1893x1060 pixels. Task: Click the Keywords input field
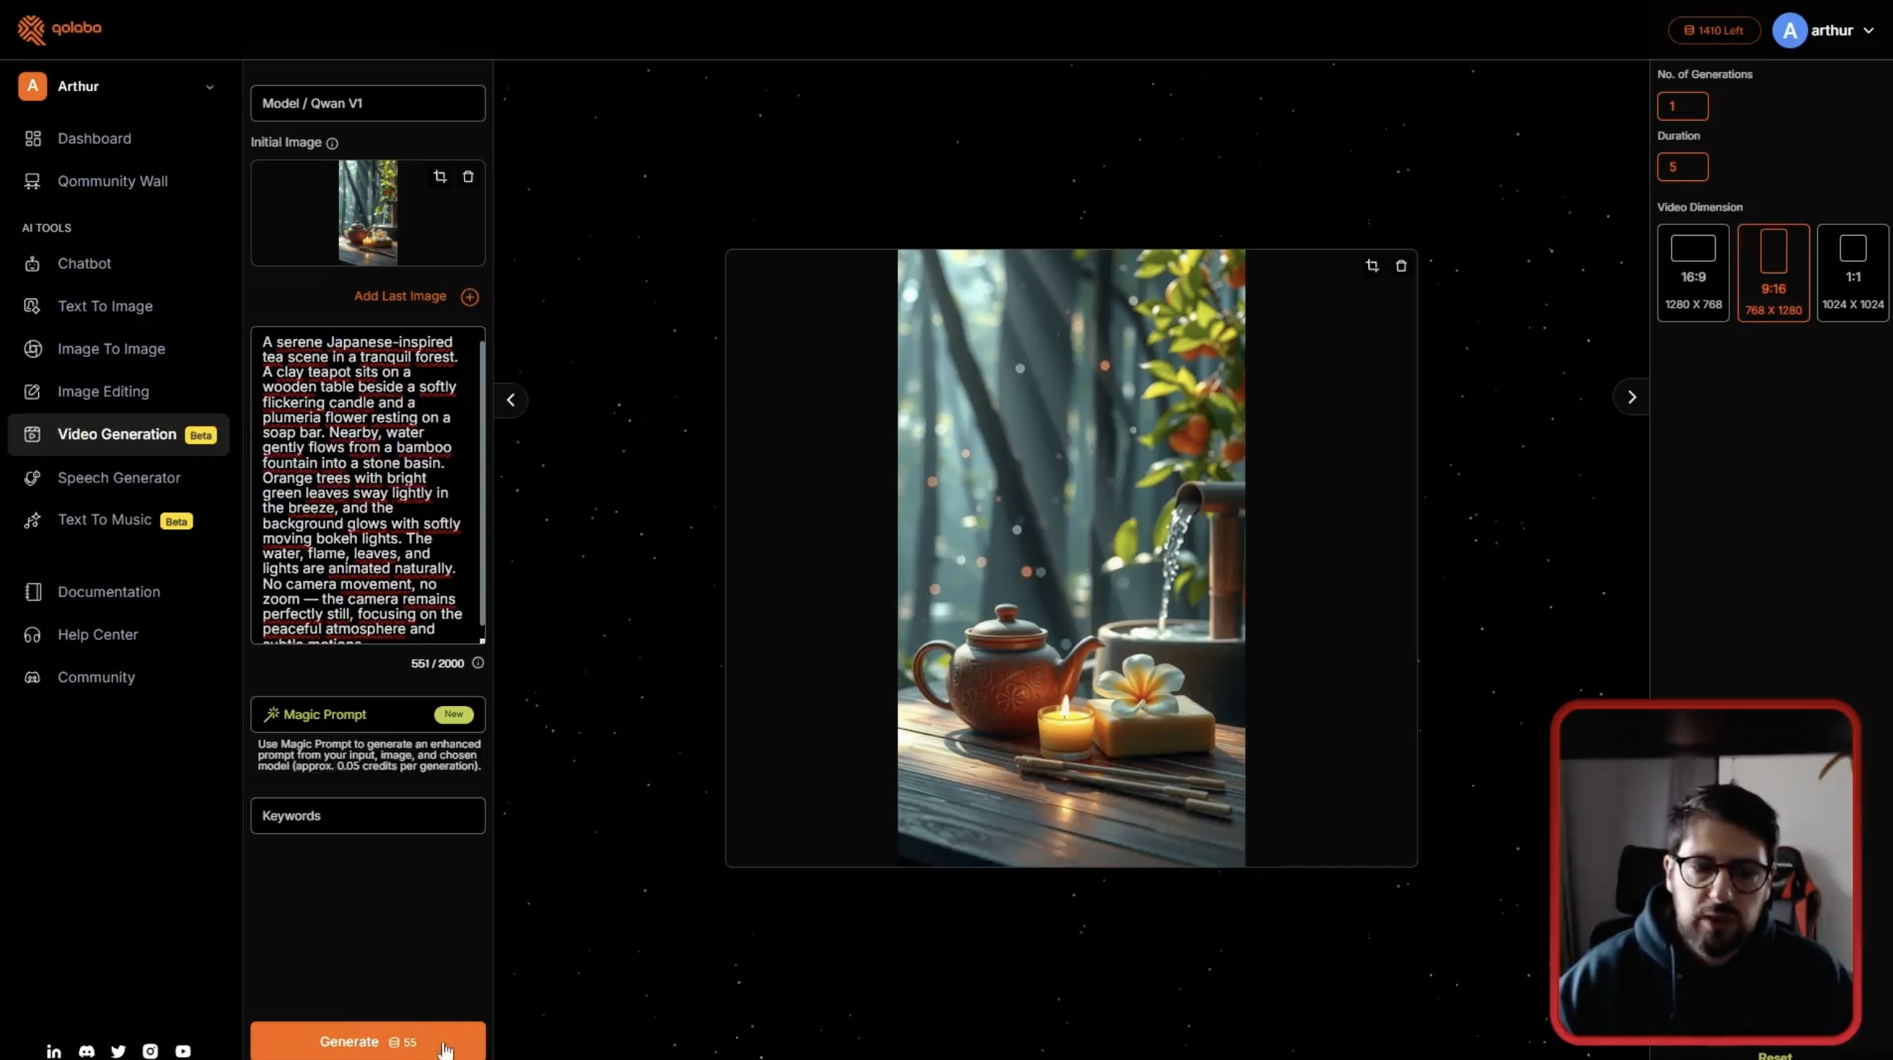(367, 816)
